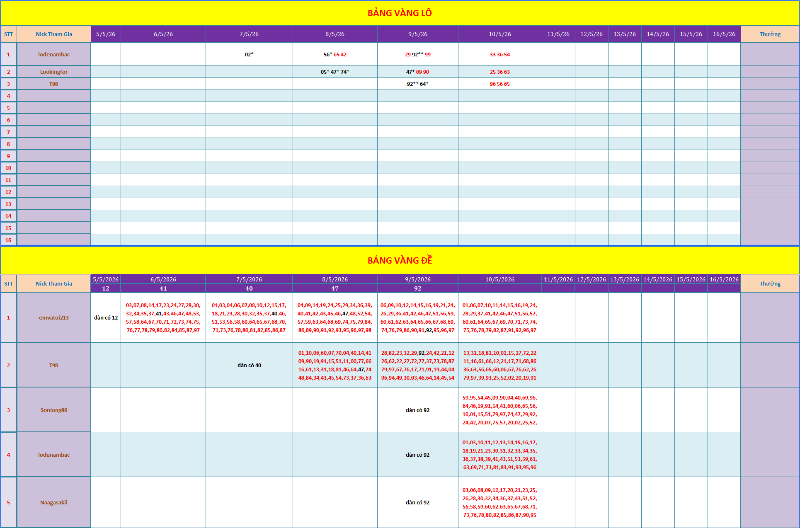Select the 16/5/2026 date header
Viewport: 800px width, 528px height.
[724, 279]
